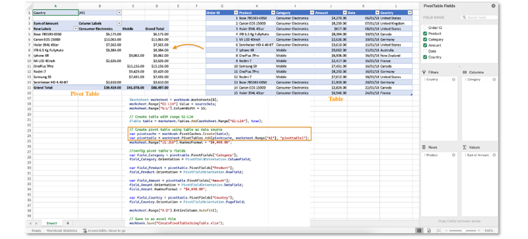528x239 pixels.
Task: Switch to Normal view
Action: tap(419, 231)
